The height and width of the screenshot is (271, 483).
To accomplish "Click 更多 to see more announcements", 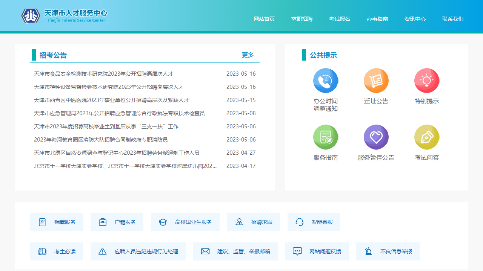I will point(248,55).
